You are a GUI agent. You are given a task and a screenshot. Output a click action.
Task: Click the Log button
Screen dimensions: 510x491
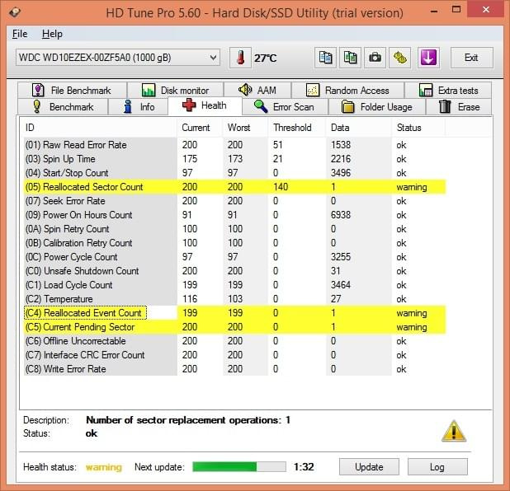(437, 467)
